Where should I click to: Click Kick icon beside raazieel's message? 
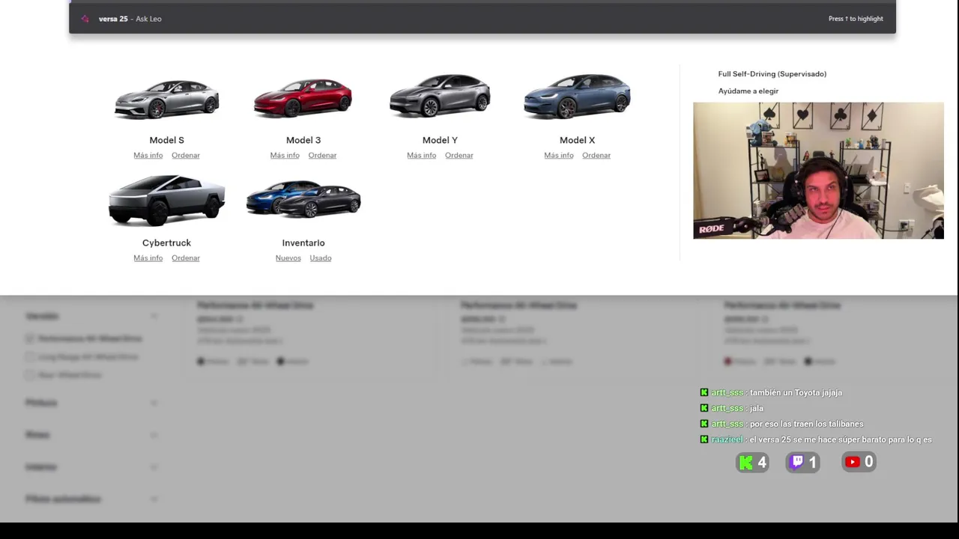click(704, 439)
